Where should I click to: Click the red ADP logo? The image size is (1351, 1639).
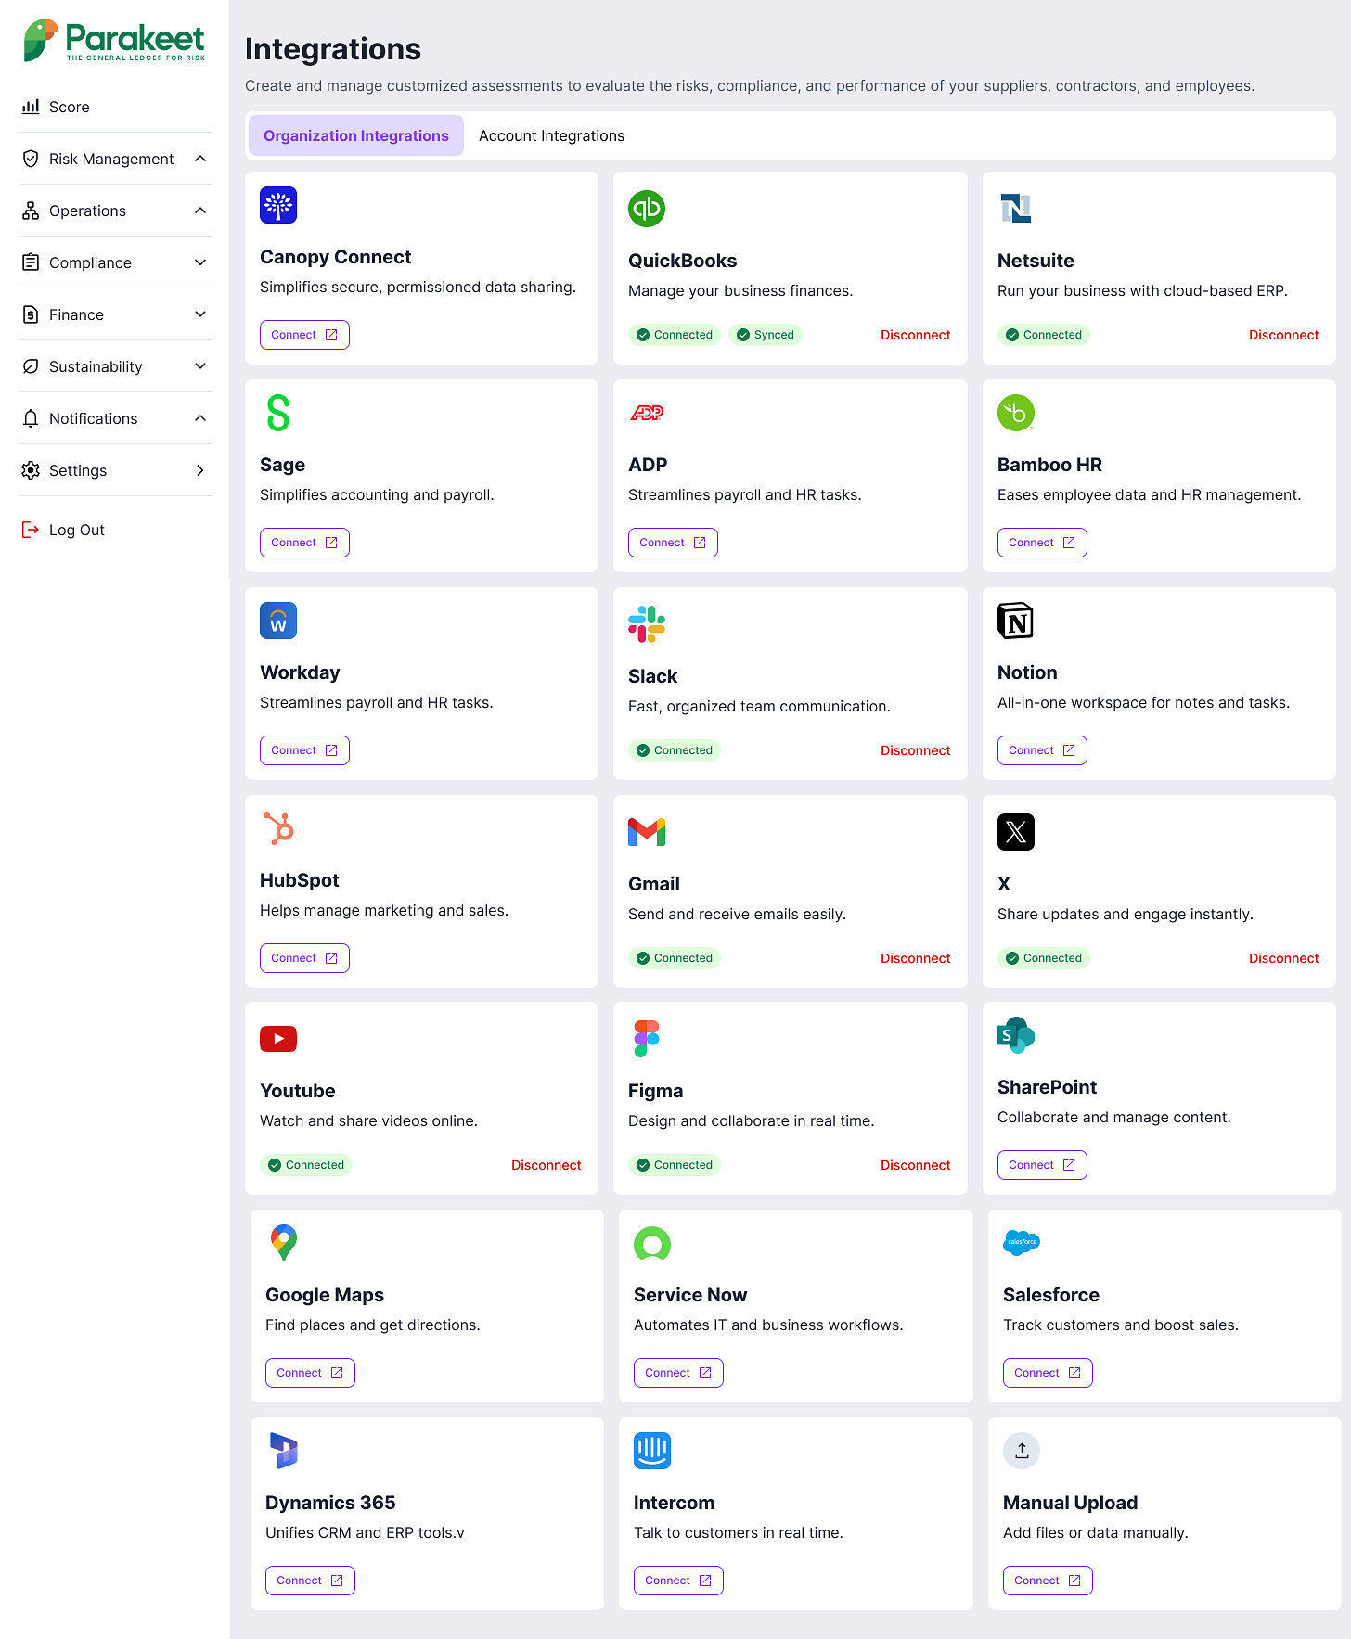[x=647, y=413]
